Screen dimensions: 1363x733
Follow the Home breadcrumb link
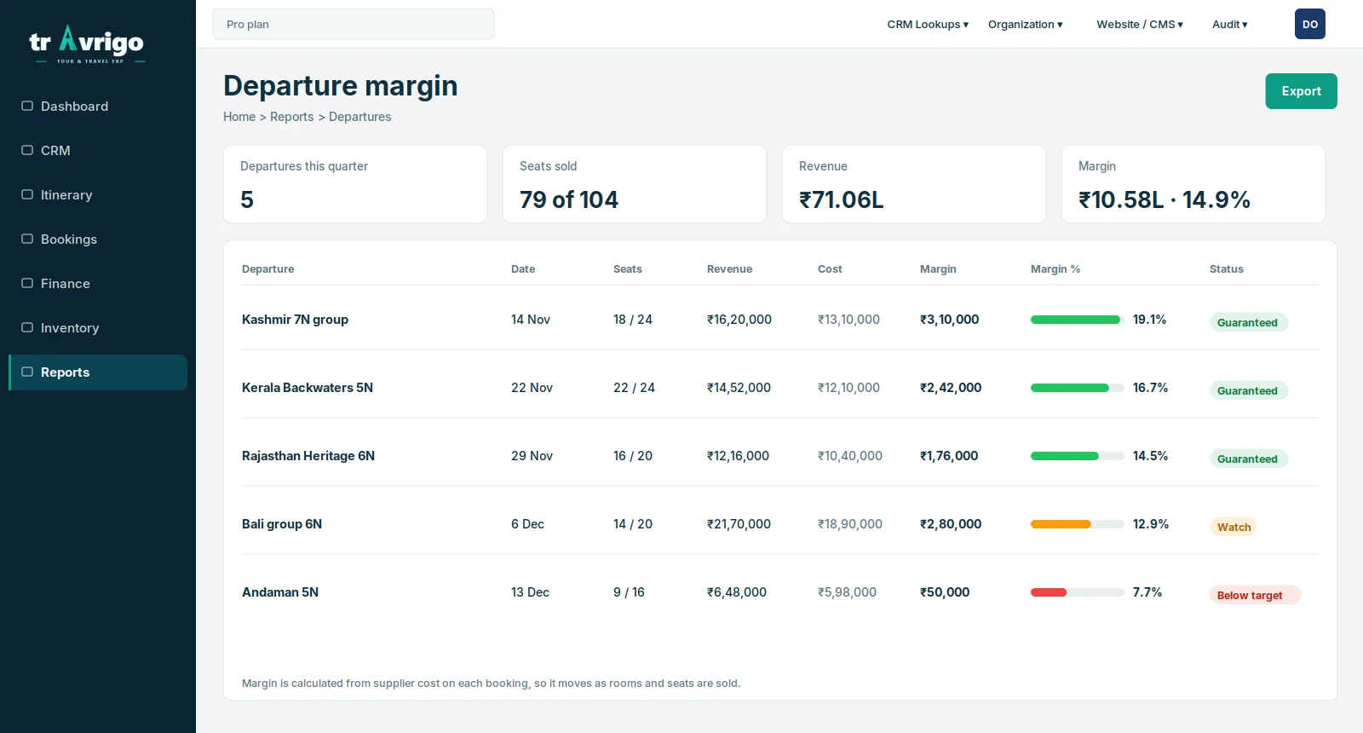pyautogui.click(x=239, y=117)
